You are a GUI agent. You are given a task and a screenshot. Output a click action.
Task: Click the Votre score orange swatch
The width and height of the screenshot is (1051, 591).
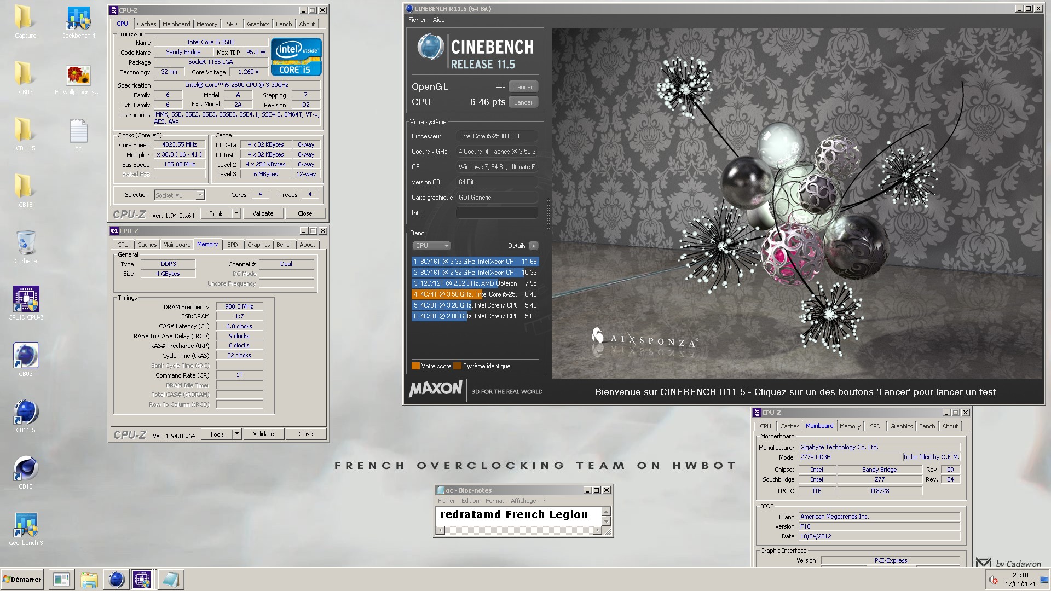click(x=415, y=366)
